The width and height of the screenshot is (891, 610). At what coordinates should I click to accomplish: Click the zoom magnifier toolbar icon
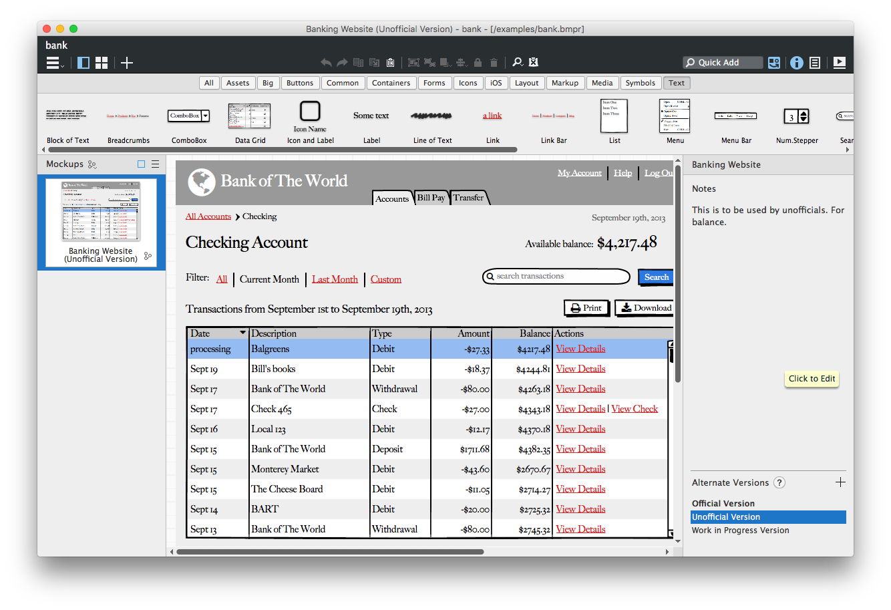coord(517,62)
